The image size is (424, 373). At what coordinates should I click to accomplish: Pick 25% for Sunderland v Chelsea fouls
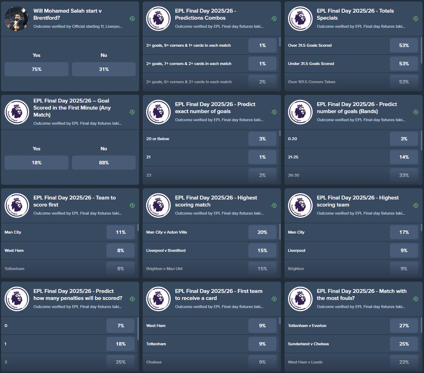click(404, 344)
